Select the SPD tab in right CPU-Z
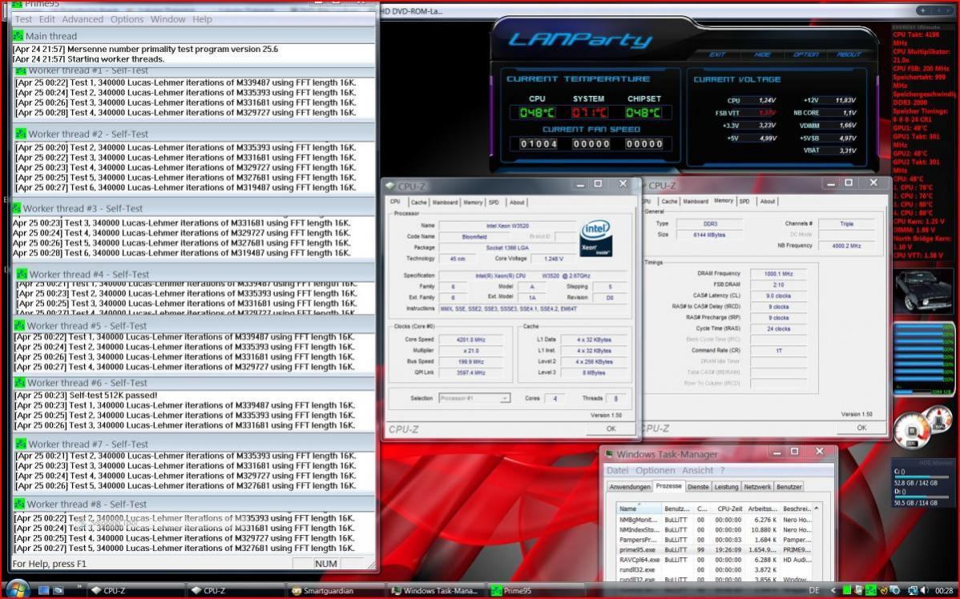The width and height of the screenshot is (960, 599). coord(744,201)
